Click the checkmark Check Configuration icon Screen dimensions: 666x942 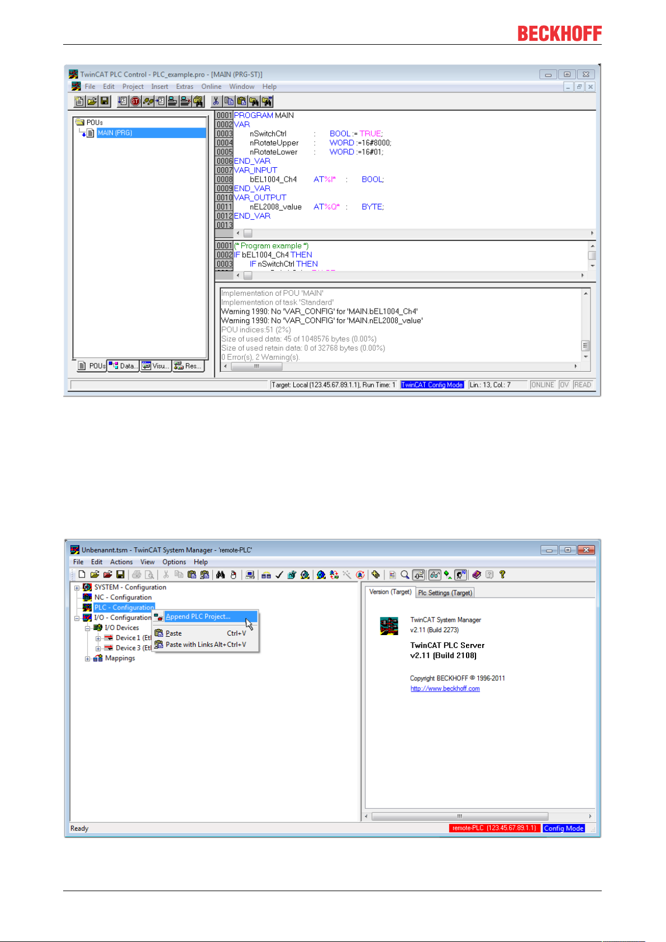coord(279,575)
